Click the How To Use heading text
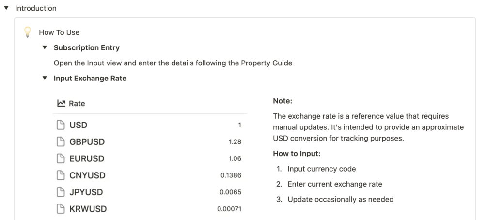The width and height of the screenshot is (487, 220). click(59, 32)
